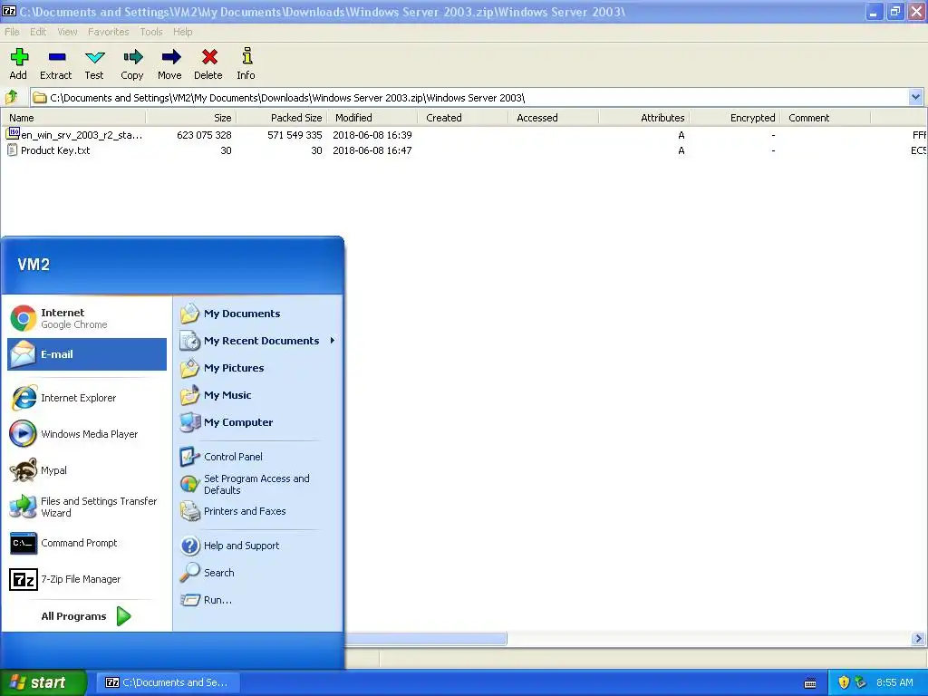Click the horizontal scrollbar right arrow
Image resolution: width=928 pixels, height=696 pixels.
click(x=918, y=639)
